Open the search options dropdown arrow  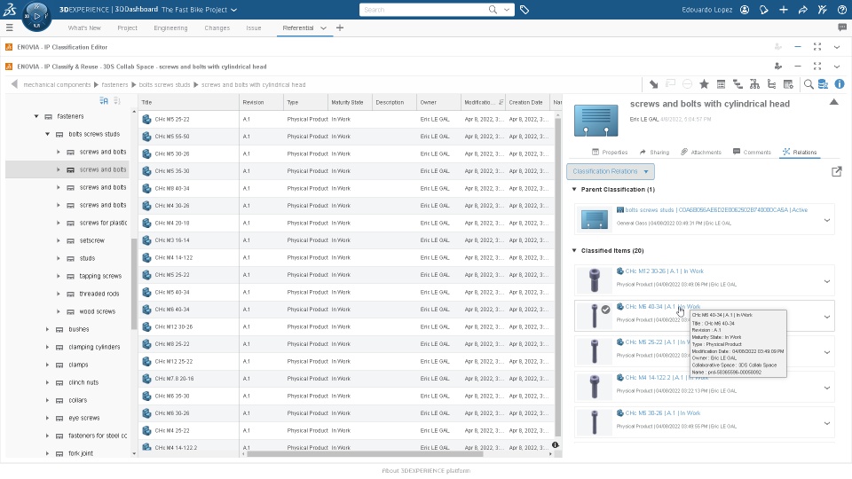(507, 10)
